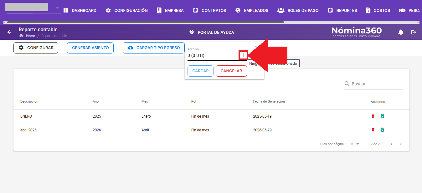This screenshot has width=422, height=193.
Task: Sort by Descripción column header
Action: tap(29, 101)
